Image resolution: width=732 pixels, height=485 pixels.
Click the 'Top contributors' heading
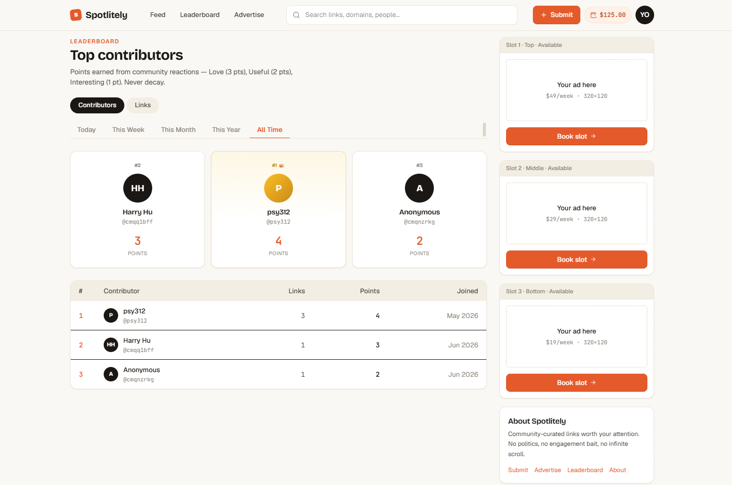[126, 55]
